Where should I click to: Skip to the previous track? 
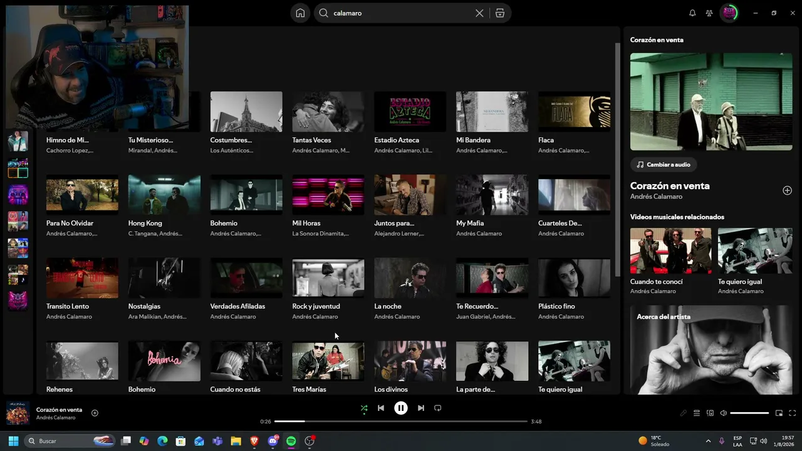tap(381, 408)
